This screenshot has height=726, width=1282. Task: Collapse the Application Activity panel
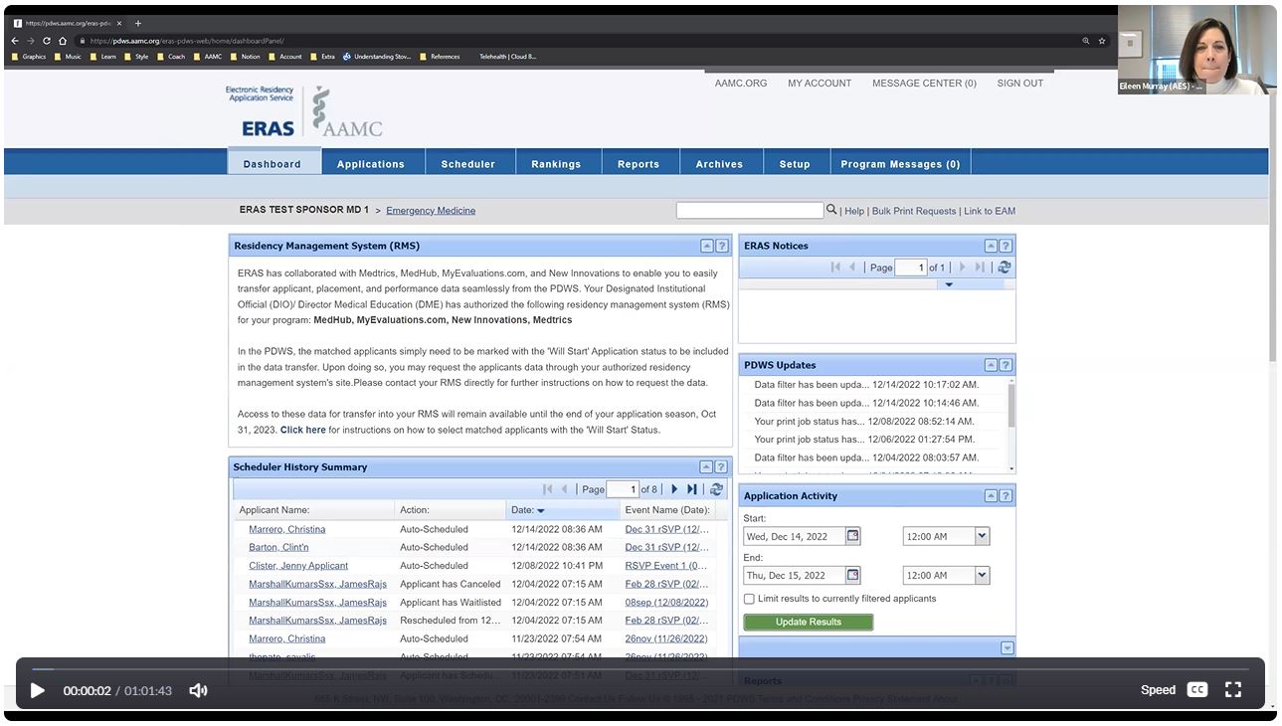coord(991,495)
